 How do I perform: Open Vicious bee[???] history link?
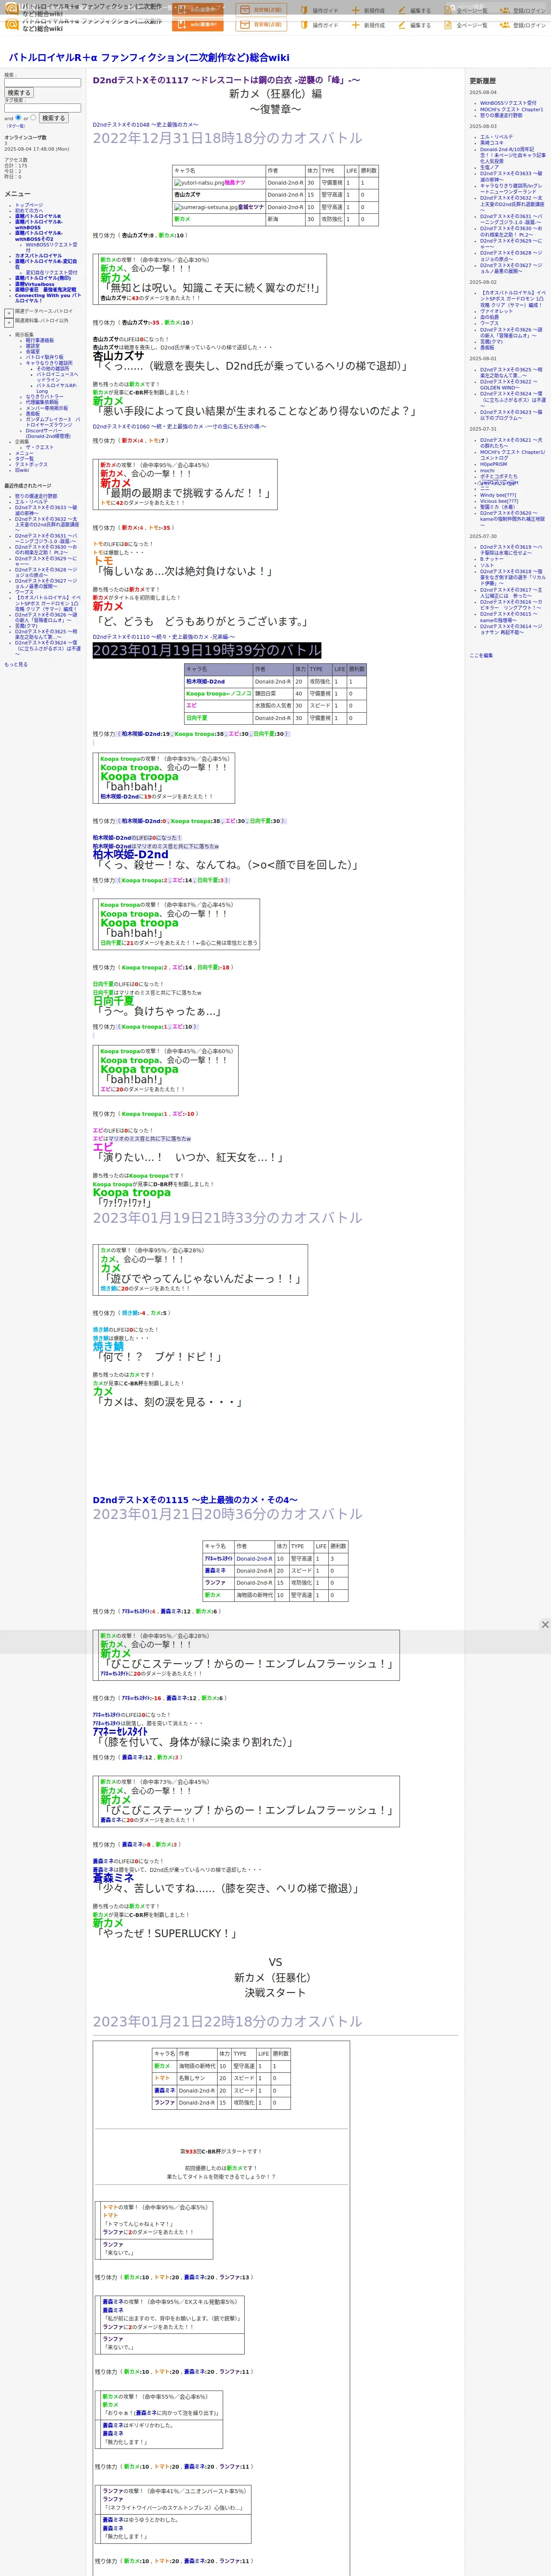(x=499, y=501)
